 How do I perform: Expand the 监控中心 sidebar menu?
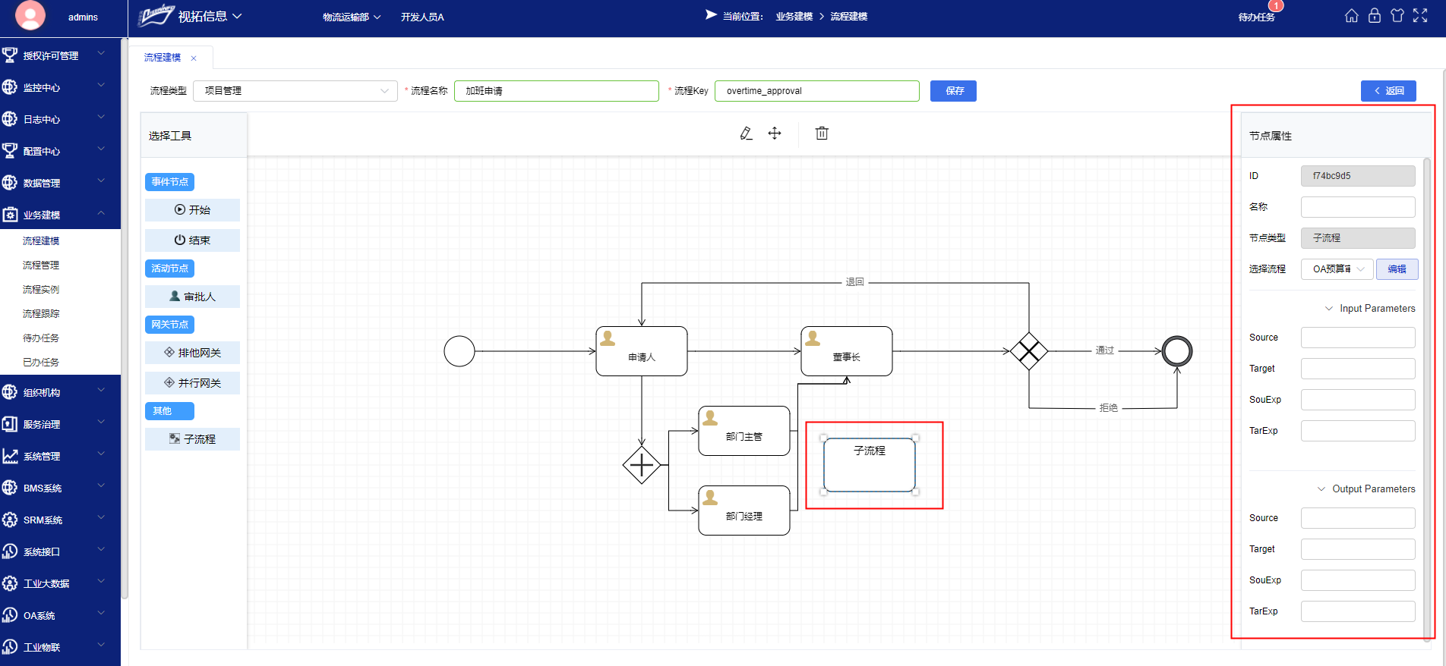(60, 87)
